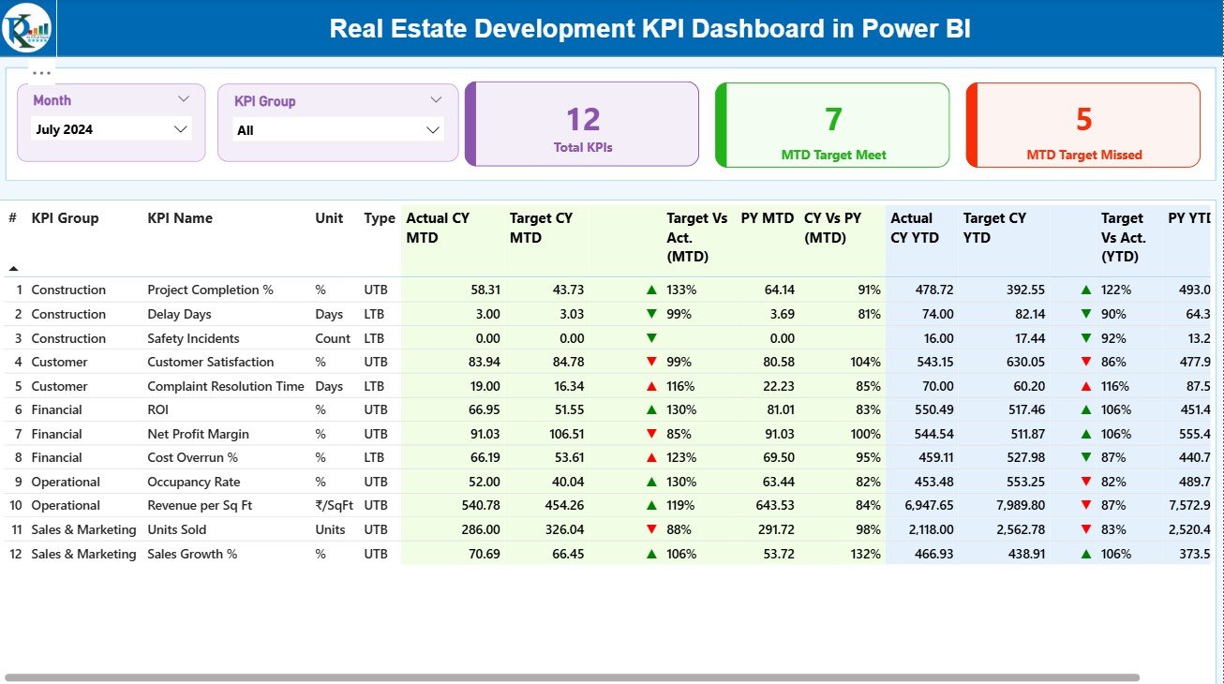Viewport: 1224px width, 684px height.
Task: Sort by the Actual CY MTD column header
Action: [x=438, y=228]
